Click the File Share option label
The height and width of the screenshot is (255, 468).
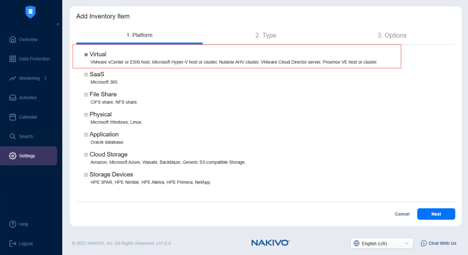(103, 94)
